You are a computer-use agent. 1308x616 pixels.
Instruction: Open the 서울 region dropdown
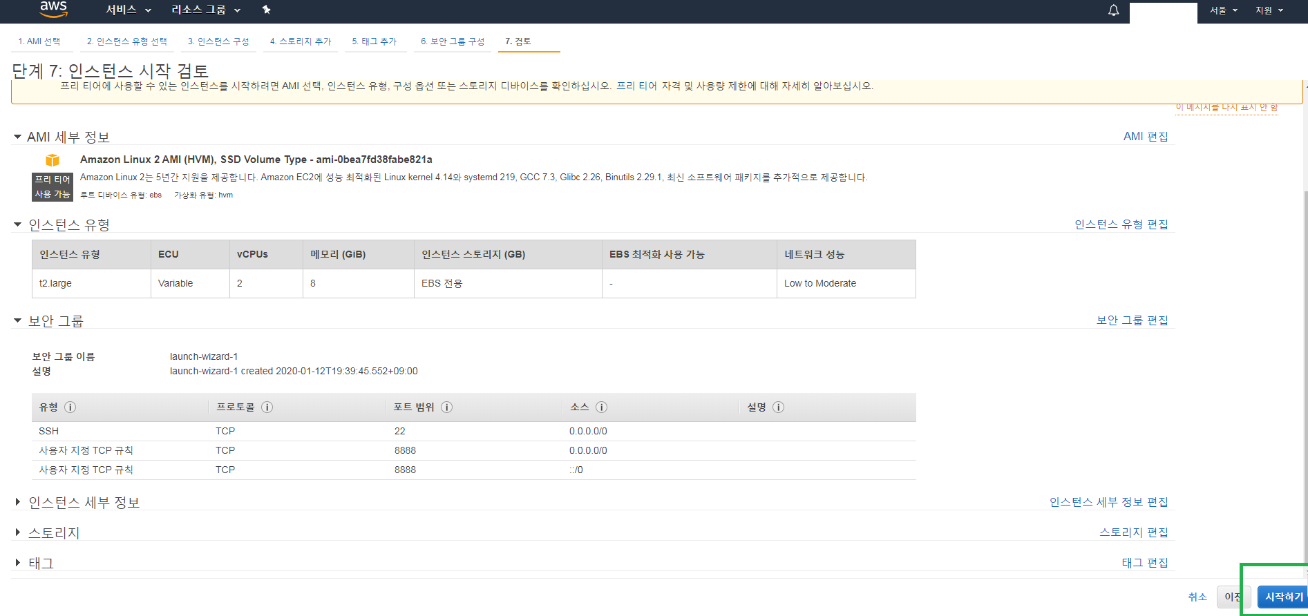click(1223, 10)
